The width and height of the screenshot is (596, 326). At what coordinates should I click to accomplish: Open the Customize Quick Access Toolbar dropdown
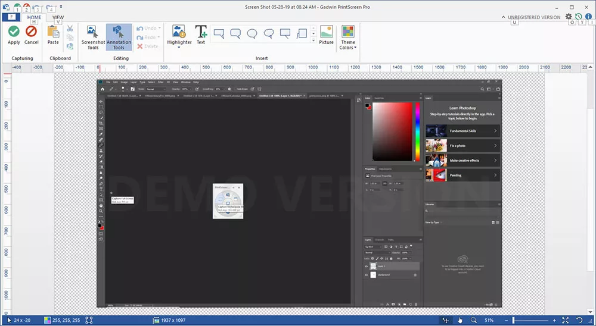61,7
